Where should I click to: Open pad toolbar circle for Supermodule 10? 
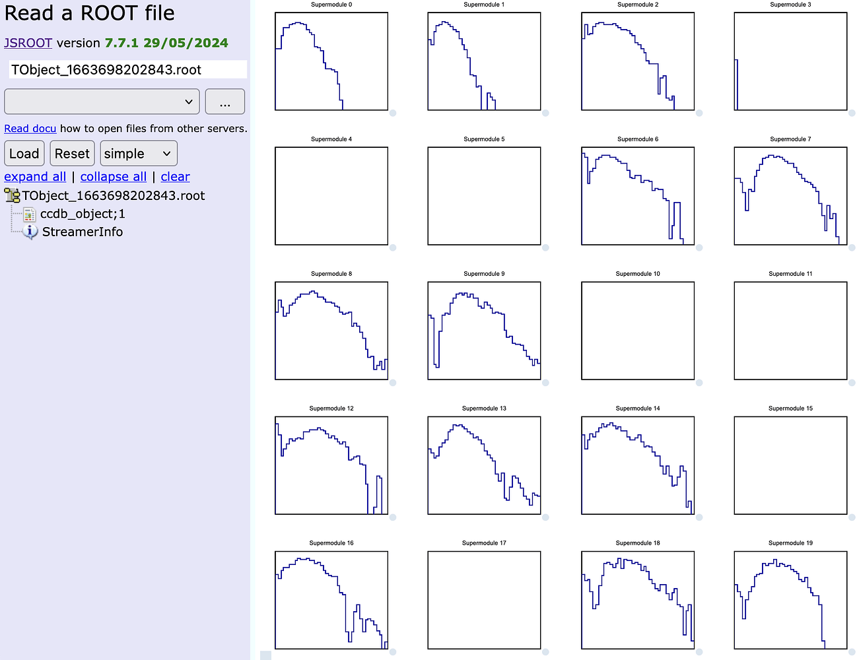coord(699,382)
